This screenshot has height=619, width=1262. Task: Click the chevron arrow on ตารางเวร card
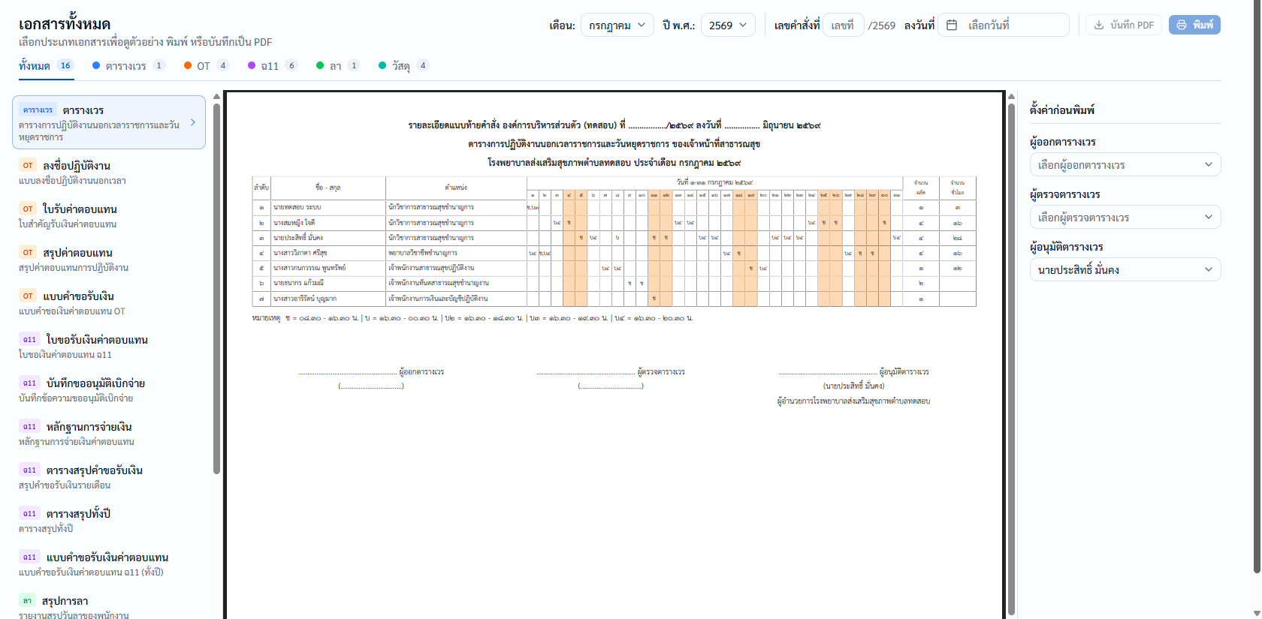(193, 122)
